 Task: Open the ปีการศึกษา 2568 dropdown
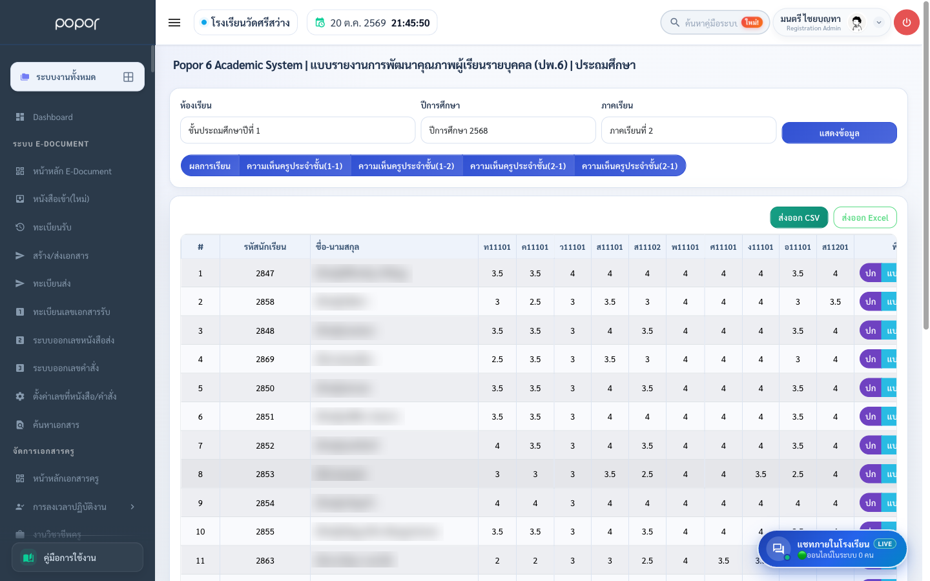coord(508,130)
